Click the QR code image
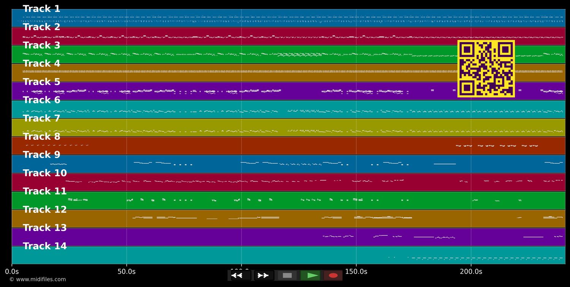 486,69
